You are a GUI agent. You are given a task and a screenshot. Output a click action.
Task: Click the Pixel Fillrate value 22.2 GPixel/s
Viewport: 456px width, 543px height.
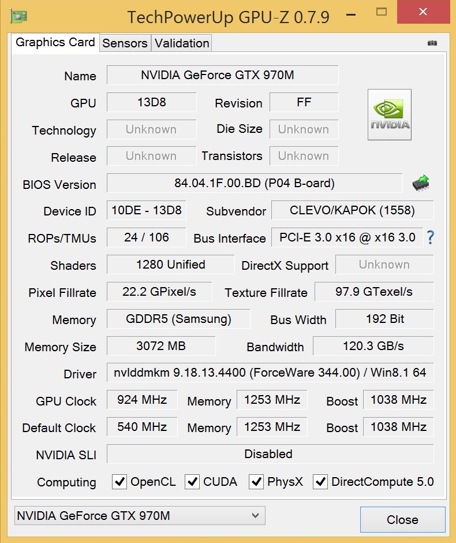click(159, 292)
